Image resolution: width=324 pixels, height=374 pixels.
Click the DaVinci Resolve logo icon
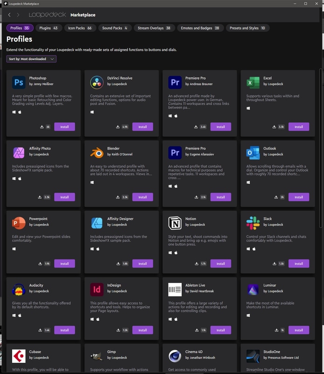(x=97, y=83)
